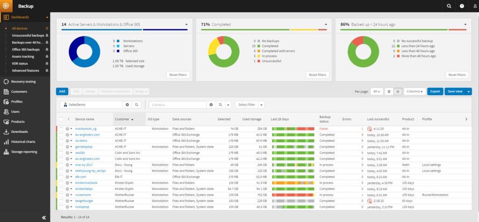The image size is (479, 222).
Task: Check the se-demo row checkbox
Action: (61, 141)
